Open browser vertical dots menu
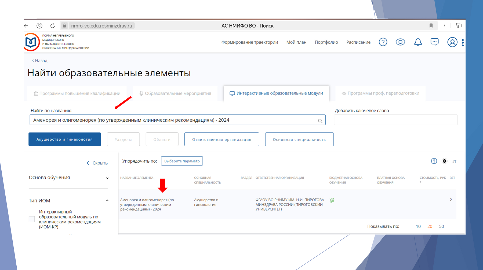This screenshot has height=270, width=483. pos(444,25)
